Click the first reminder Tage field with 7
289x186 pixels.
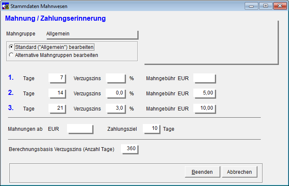57,78
